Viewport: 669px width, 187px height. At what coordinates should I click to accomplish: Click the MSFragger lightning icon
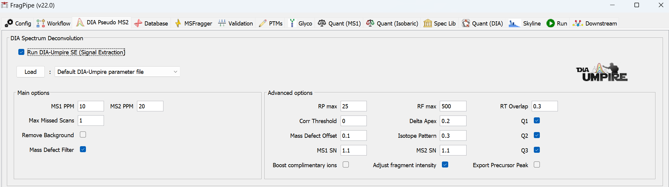pos(178,23)
